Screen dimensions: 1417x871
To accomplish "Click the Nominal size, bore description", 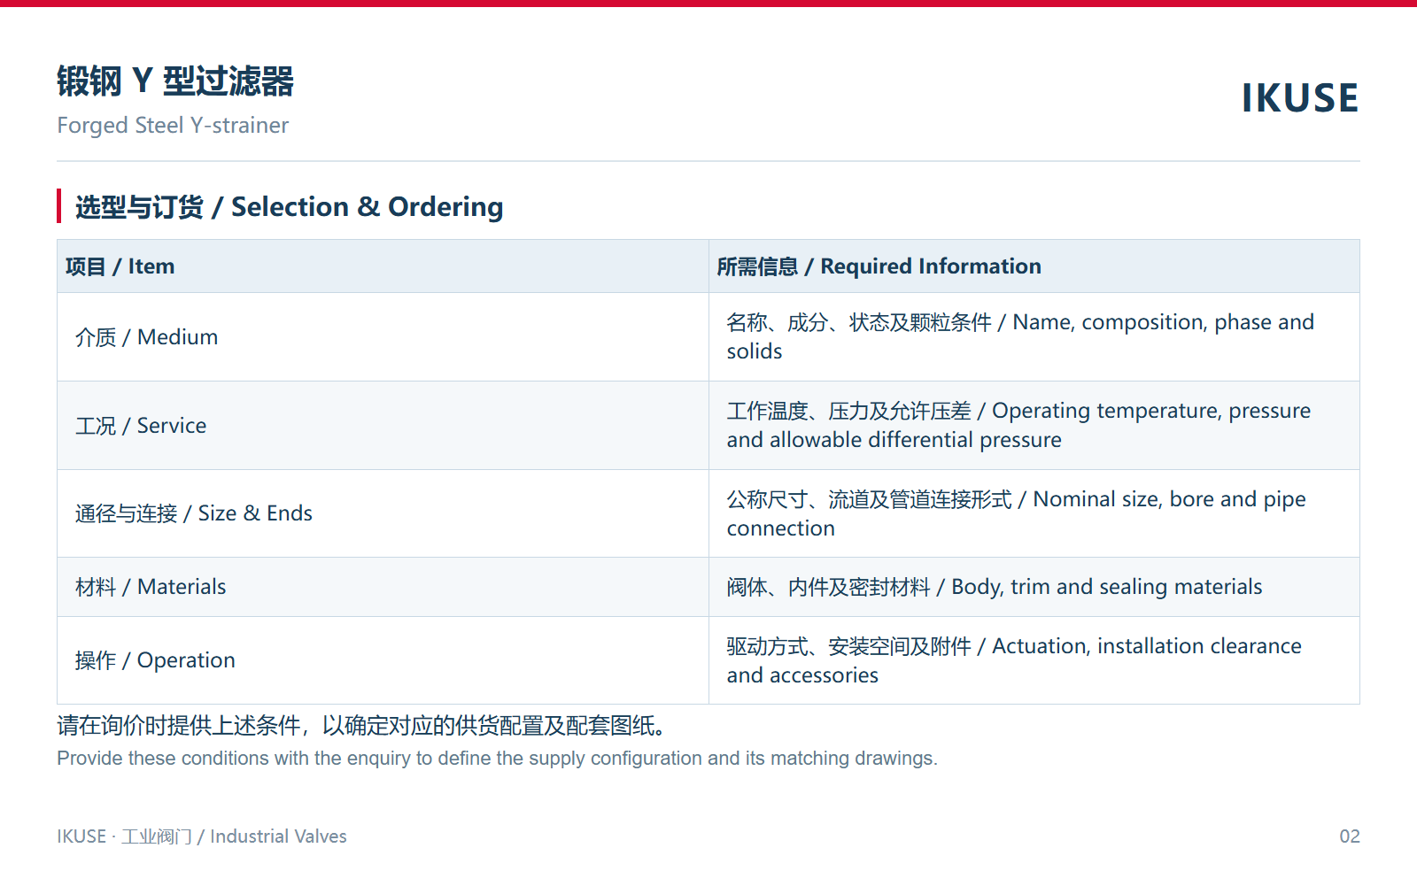I will tap(1017, 513).
